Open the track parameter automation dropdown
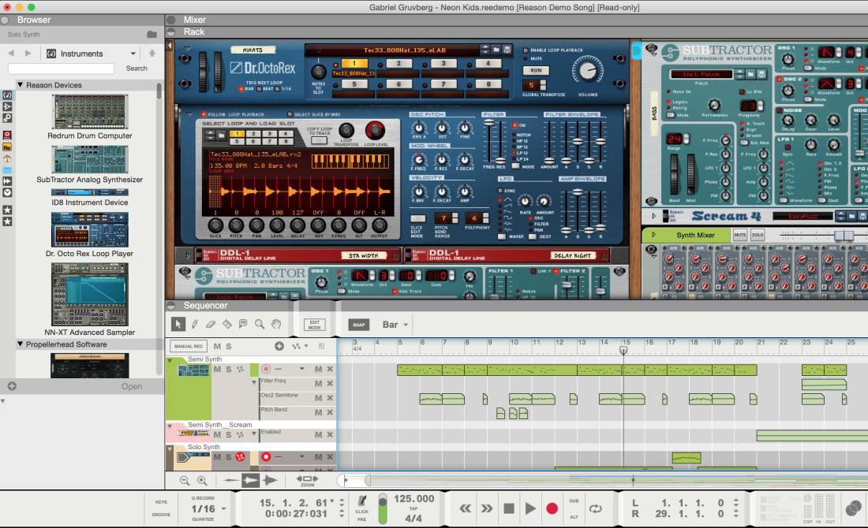Image resolution: width=868 pixels, height=528 pixels. pos(300,346)
